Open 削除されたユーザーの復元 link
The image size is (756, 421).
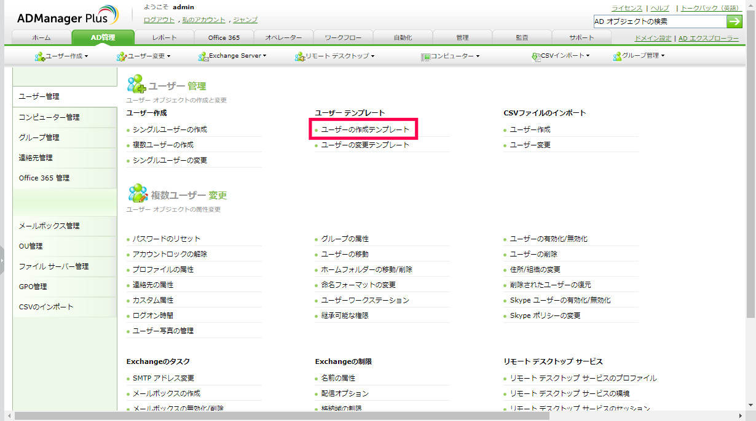tap(551, 285)
